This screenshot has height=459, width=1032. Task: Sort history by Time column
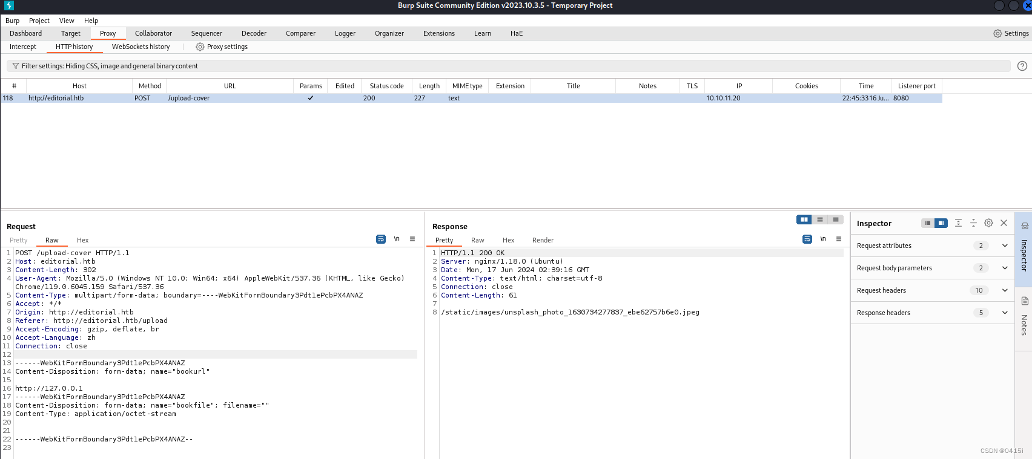(866, 86)
